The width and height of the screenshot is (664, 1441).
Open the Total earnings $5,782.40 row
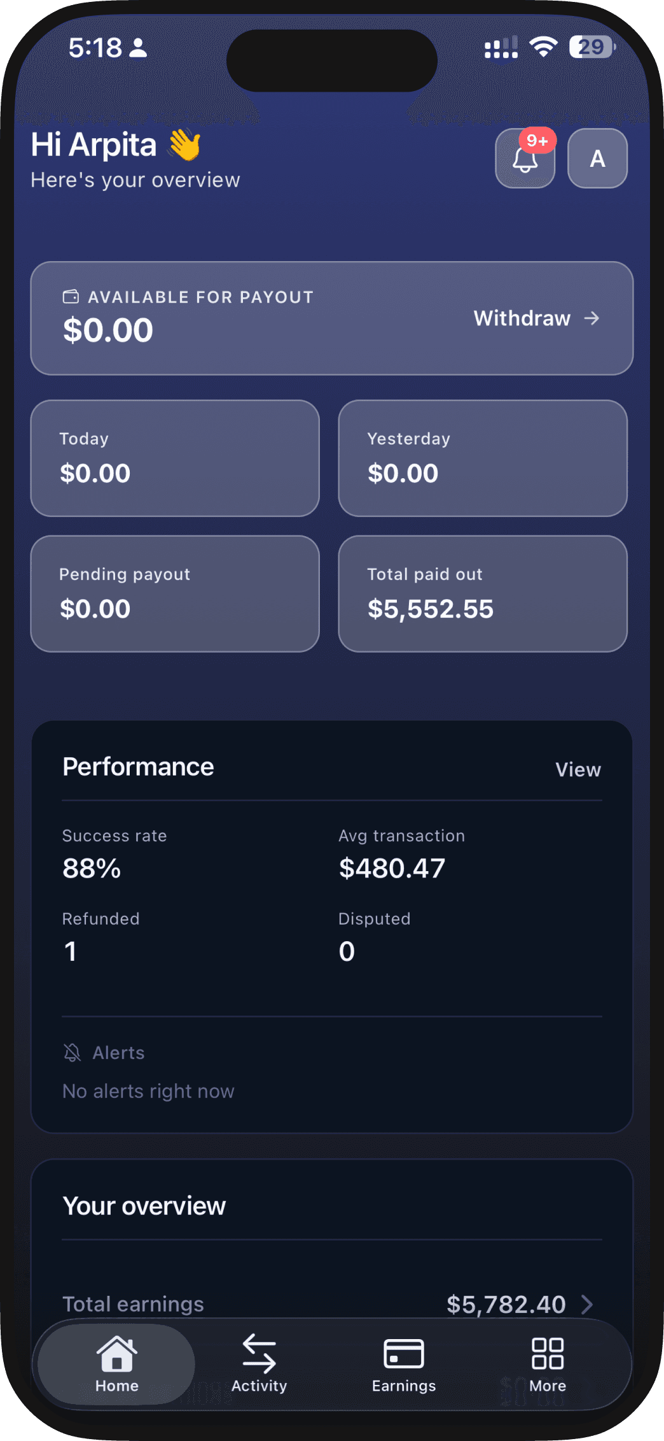pyautogui.click(x=331, y=1304)
